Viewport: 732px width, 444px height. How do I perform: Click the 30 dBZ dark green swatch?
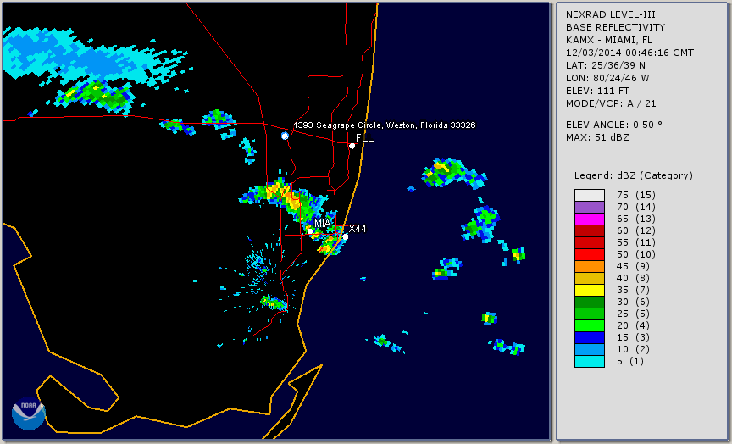point(590,302)
